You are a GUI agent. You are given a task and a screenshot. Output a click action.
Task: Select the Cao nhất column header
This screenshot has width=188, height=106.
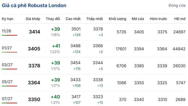tap(73, 19)
